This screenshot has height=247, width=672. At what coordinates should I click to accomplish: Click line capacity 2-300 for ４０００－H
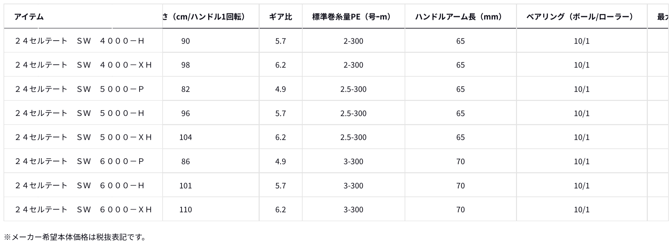[353, 41]
